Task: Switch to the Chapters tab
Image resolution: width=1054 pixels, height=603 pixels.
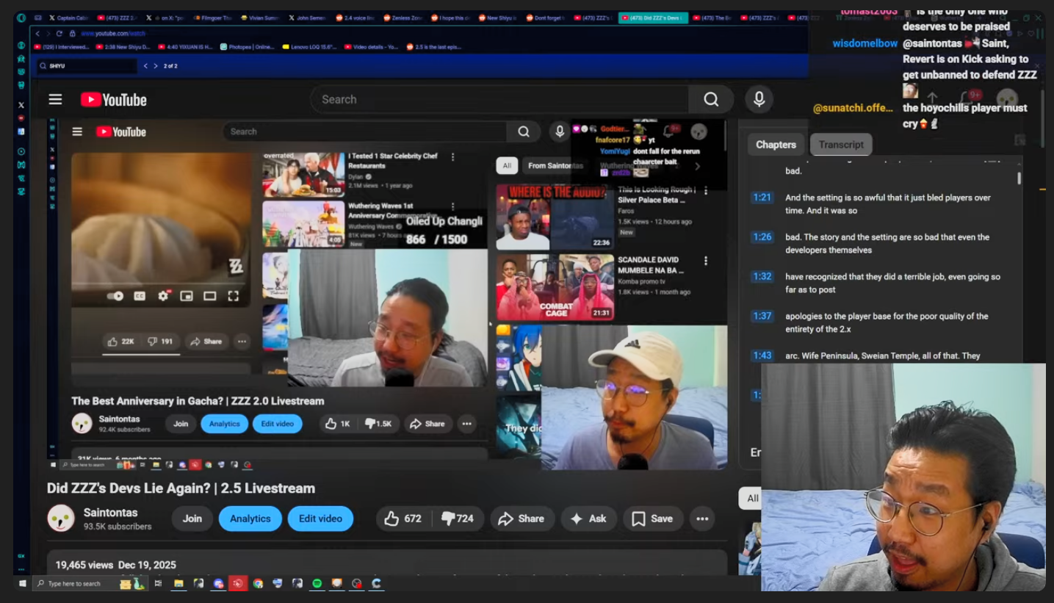Action: 776,145
